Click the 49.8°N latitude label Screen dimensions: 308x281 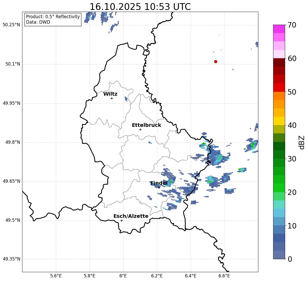(x=13, y=142)
